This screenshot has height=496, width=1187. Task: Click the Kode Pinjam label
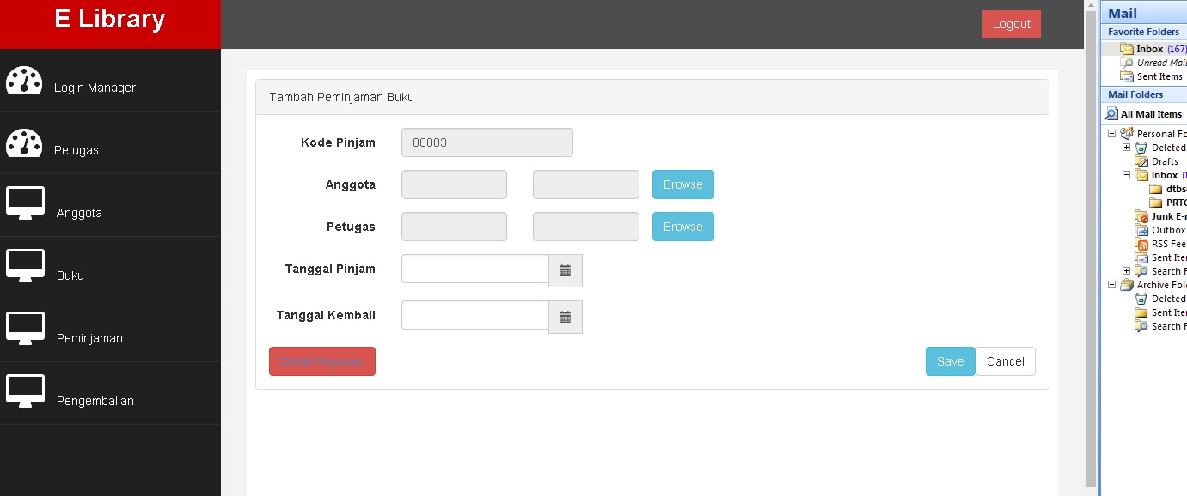(x=338, y=142)
